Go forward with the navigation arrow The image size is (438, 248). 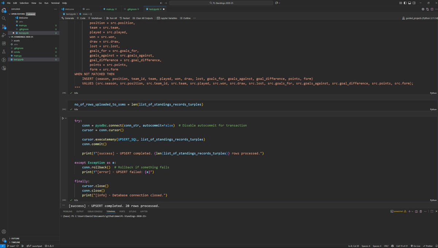point(166,3)
